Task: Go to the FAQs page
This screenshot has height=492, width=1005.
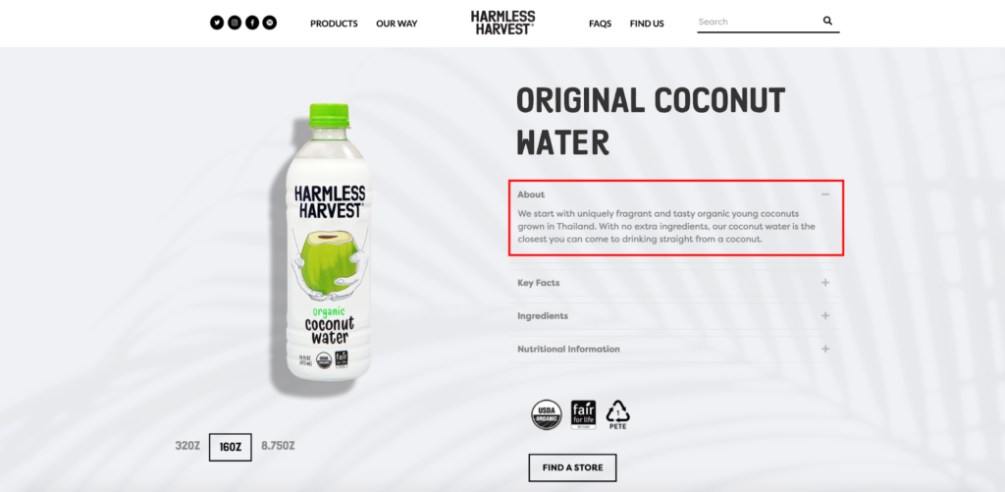Action: click(600, 24)
